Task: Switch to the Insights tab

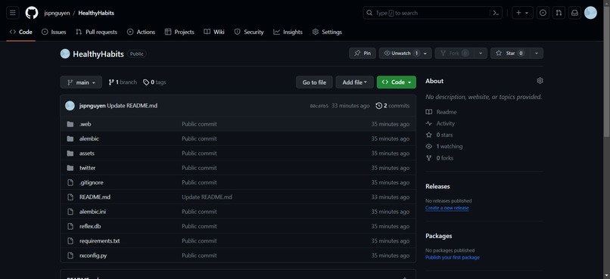Action: pyautogui.click(x=288, y=32)
